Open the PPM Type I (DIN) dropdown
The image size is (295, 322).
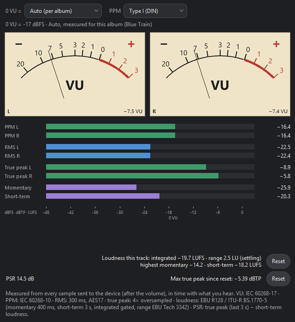click(155, 11)
